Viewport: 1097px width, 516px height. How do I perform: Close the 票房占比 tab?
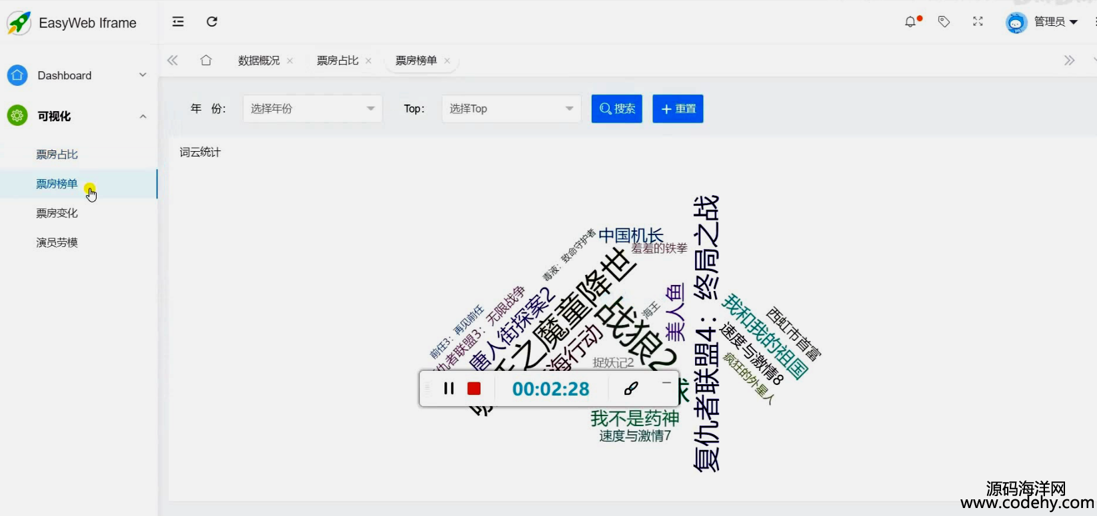click(369, 61)
